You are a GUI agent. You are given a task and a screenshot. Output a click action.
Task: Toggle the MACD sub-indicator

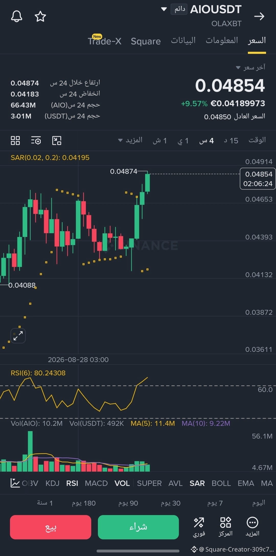coord(96,483)
